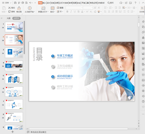Open the font size combo box
Viewport: 145px width, 134px height.
pos(88,8)
